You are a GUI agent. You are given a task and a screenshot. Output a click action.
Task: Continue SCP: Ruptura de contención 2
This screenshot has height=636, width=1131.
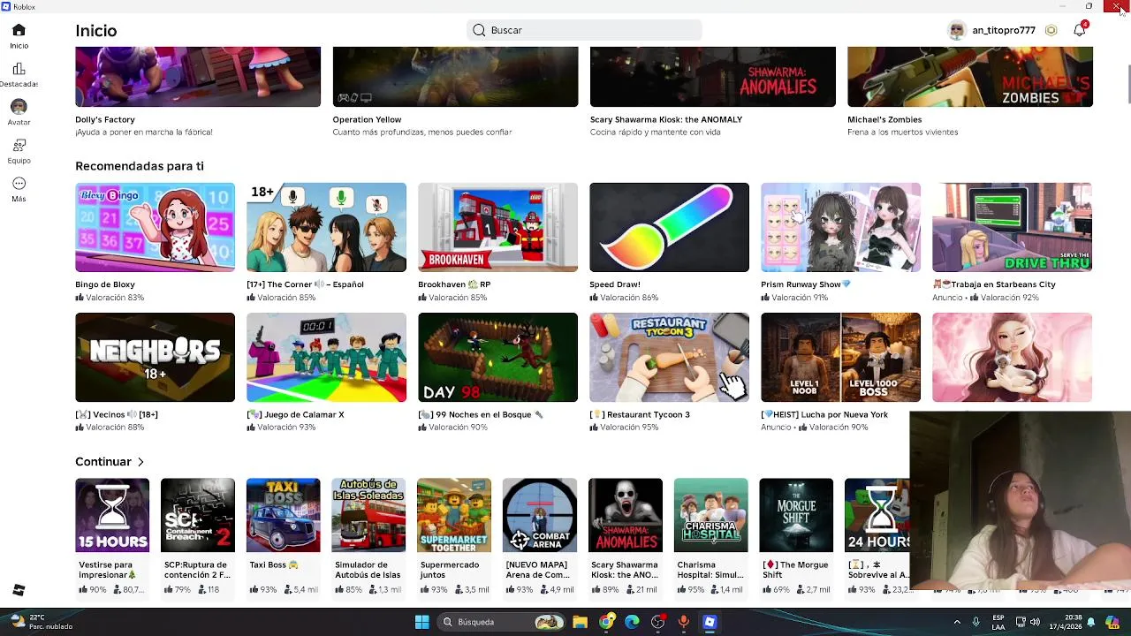pos(198,515)
